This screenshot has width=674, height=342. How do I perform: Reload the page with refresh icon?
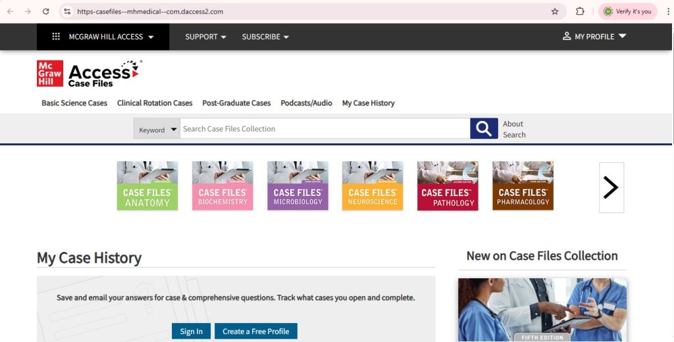point(45,12)
